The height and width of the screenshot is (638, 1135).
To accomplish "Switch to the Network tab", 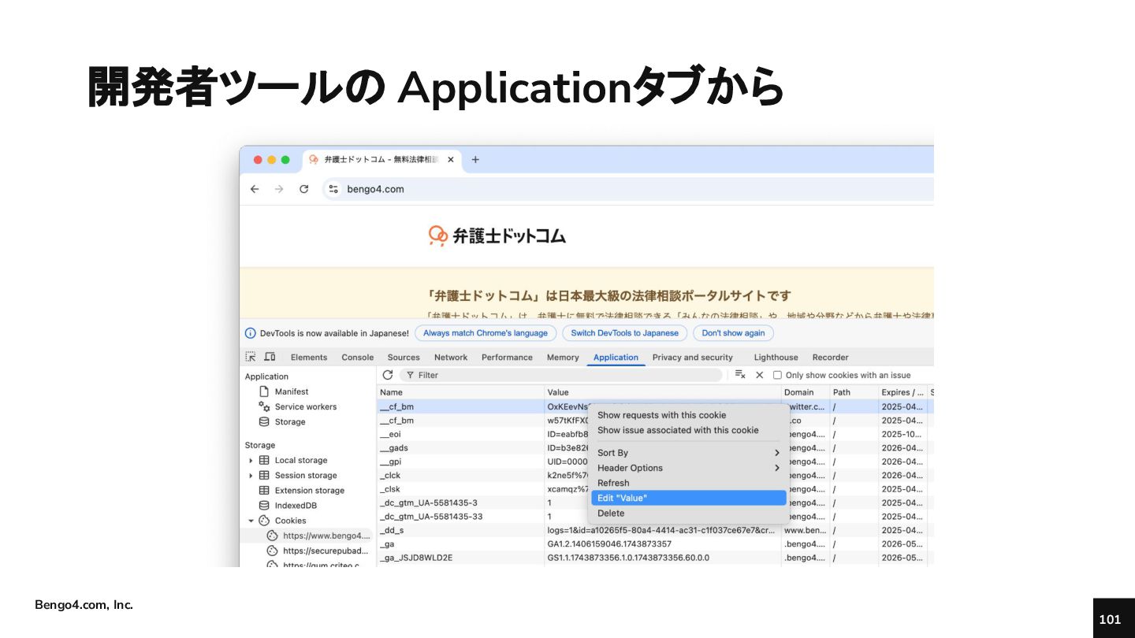I will (451, 357).
